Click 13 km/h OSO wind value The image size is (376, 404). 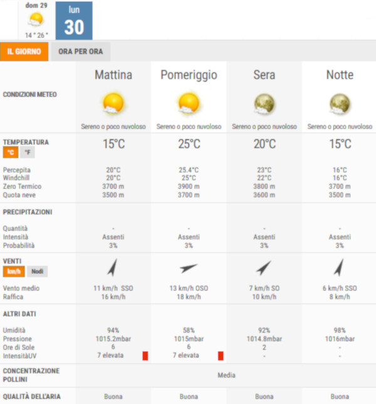189,288
